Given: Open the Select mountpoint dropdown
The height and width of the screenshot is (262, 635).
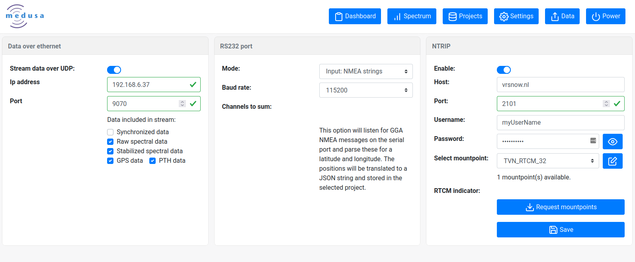Looking at the screenshot, I should [547, 161].
